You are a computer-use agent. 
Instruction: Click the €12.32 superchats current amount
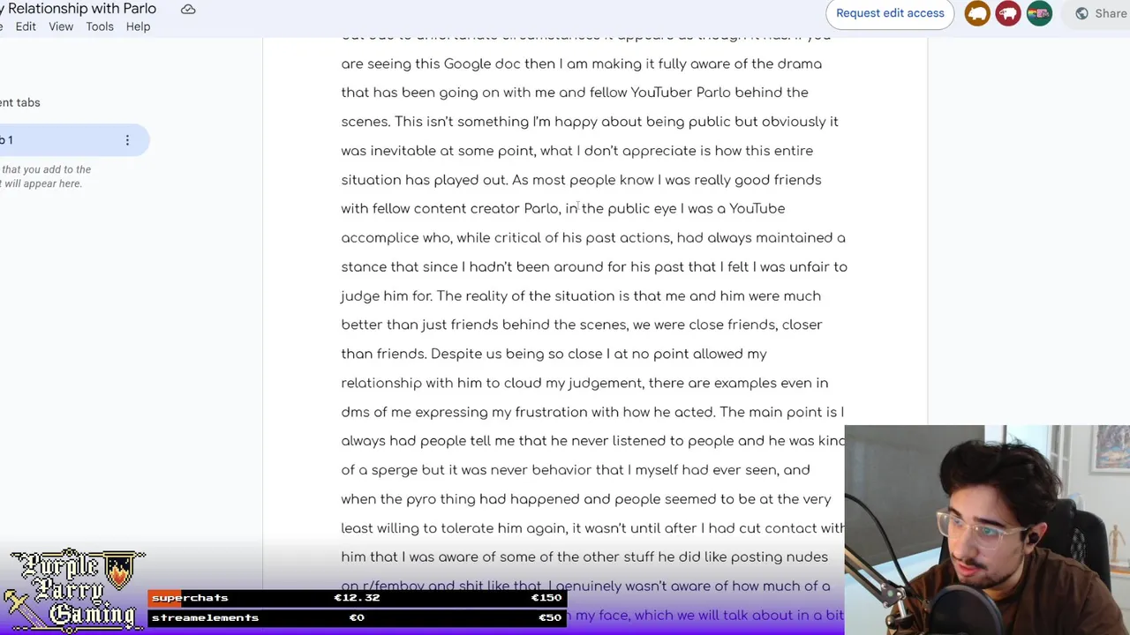coord(357,598)
